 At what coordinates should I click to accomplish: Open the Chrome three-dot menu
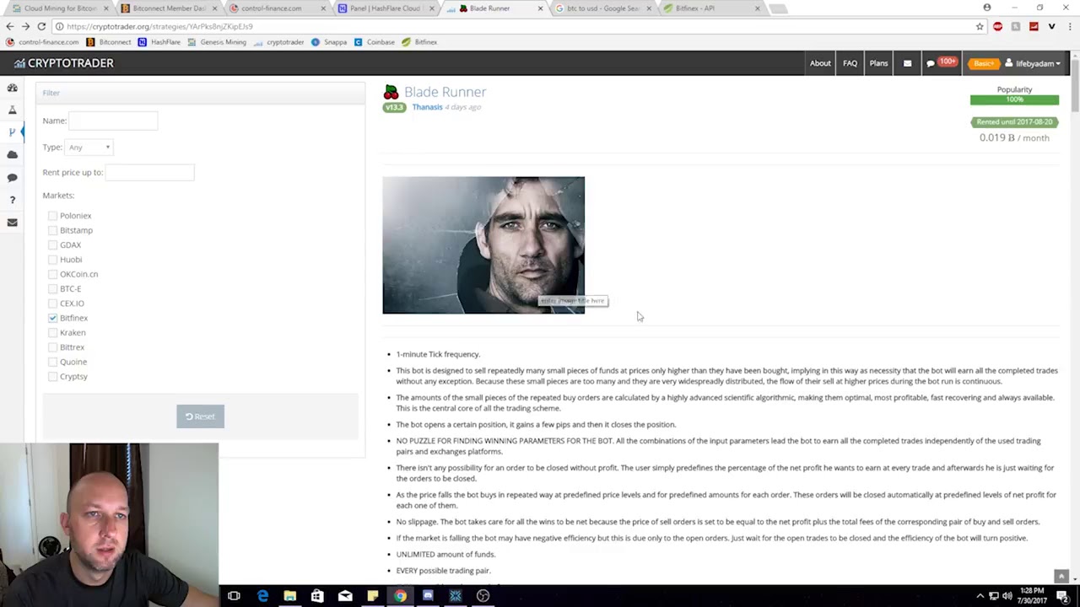click(1069, 26)
